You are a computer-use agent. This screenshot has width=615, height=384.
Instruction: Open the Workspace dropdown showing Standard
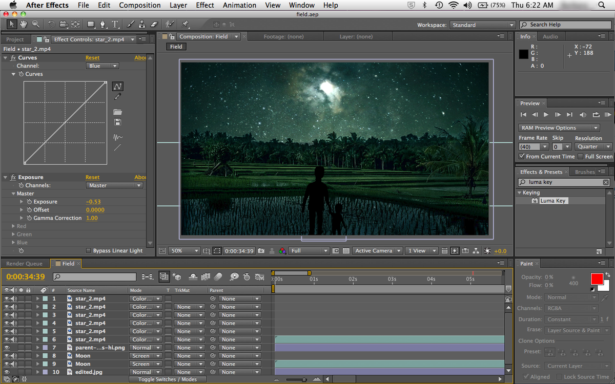pyautogui.click(x=482, y=25)
